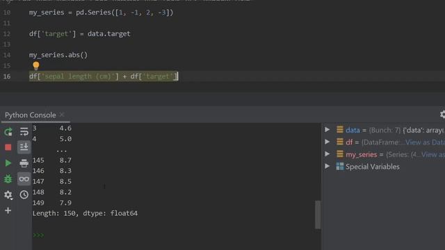This screenshot has height=250, width=445.
Task: Attach debugger via green bug icon
Action: (x=8, y=179)
